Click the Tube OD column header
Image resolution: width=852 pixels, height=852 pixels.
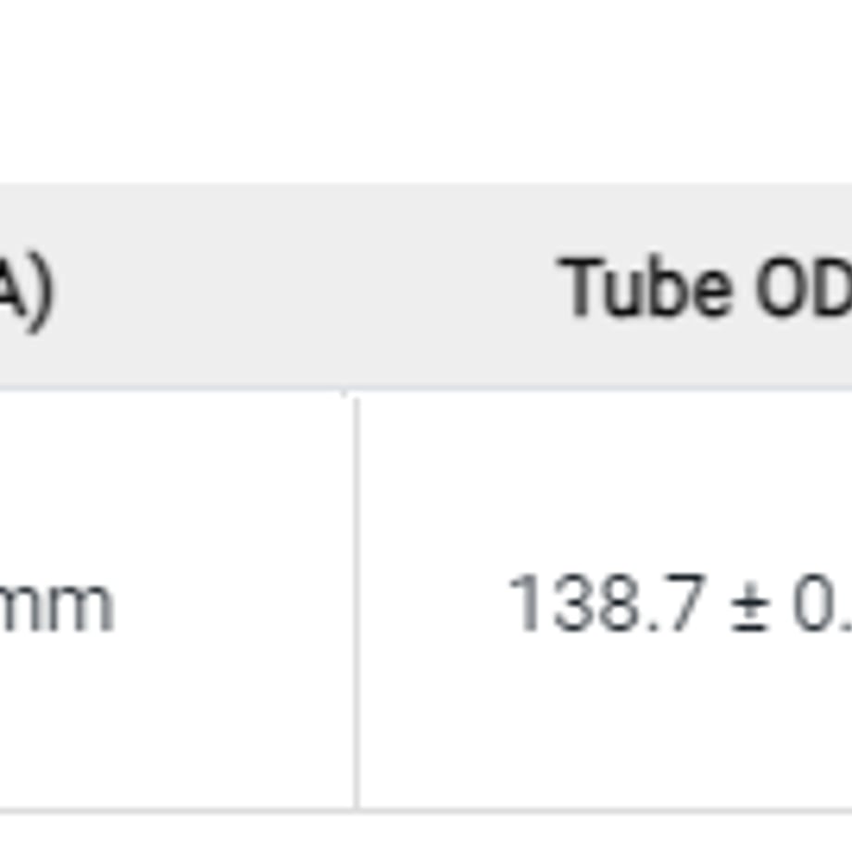pyautogui.click(x=603, y=286)
